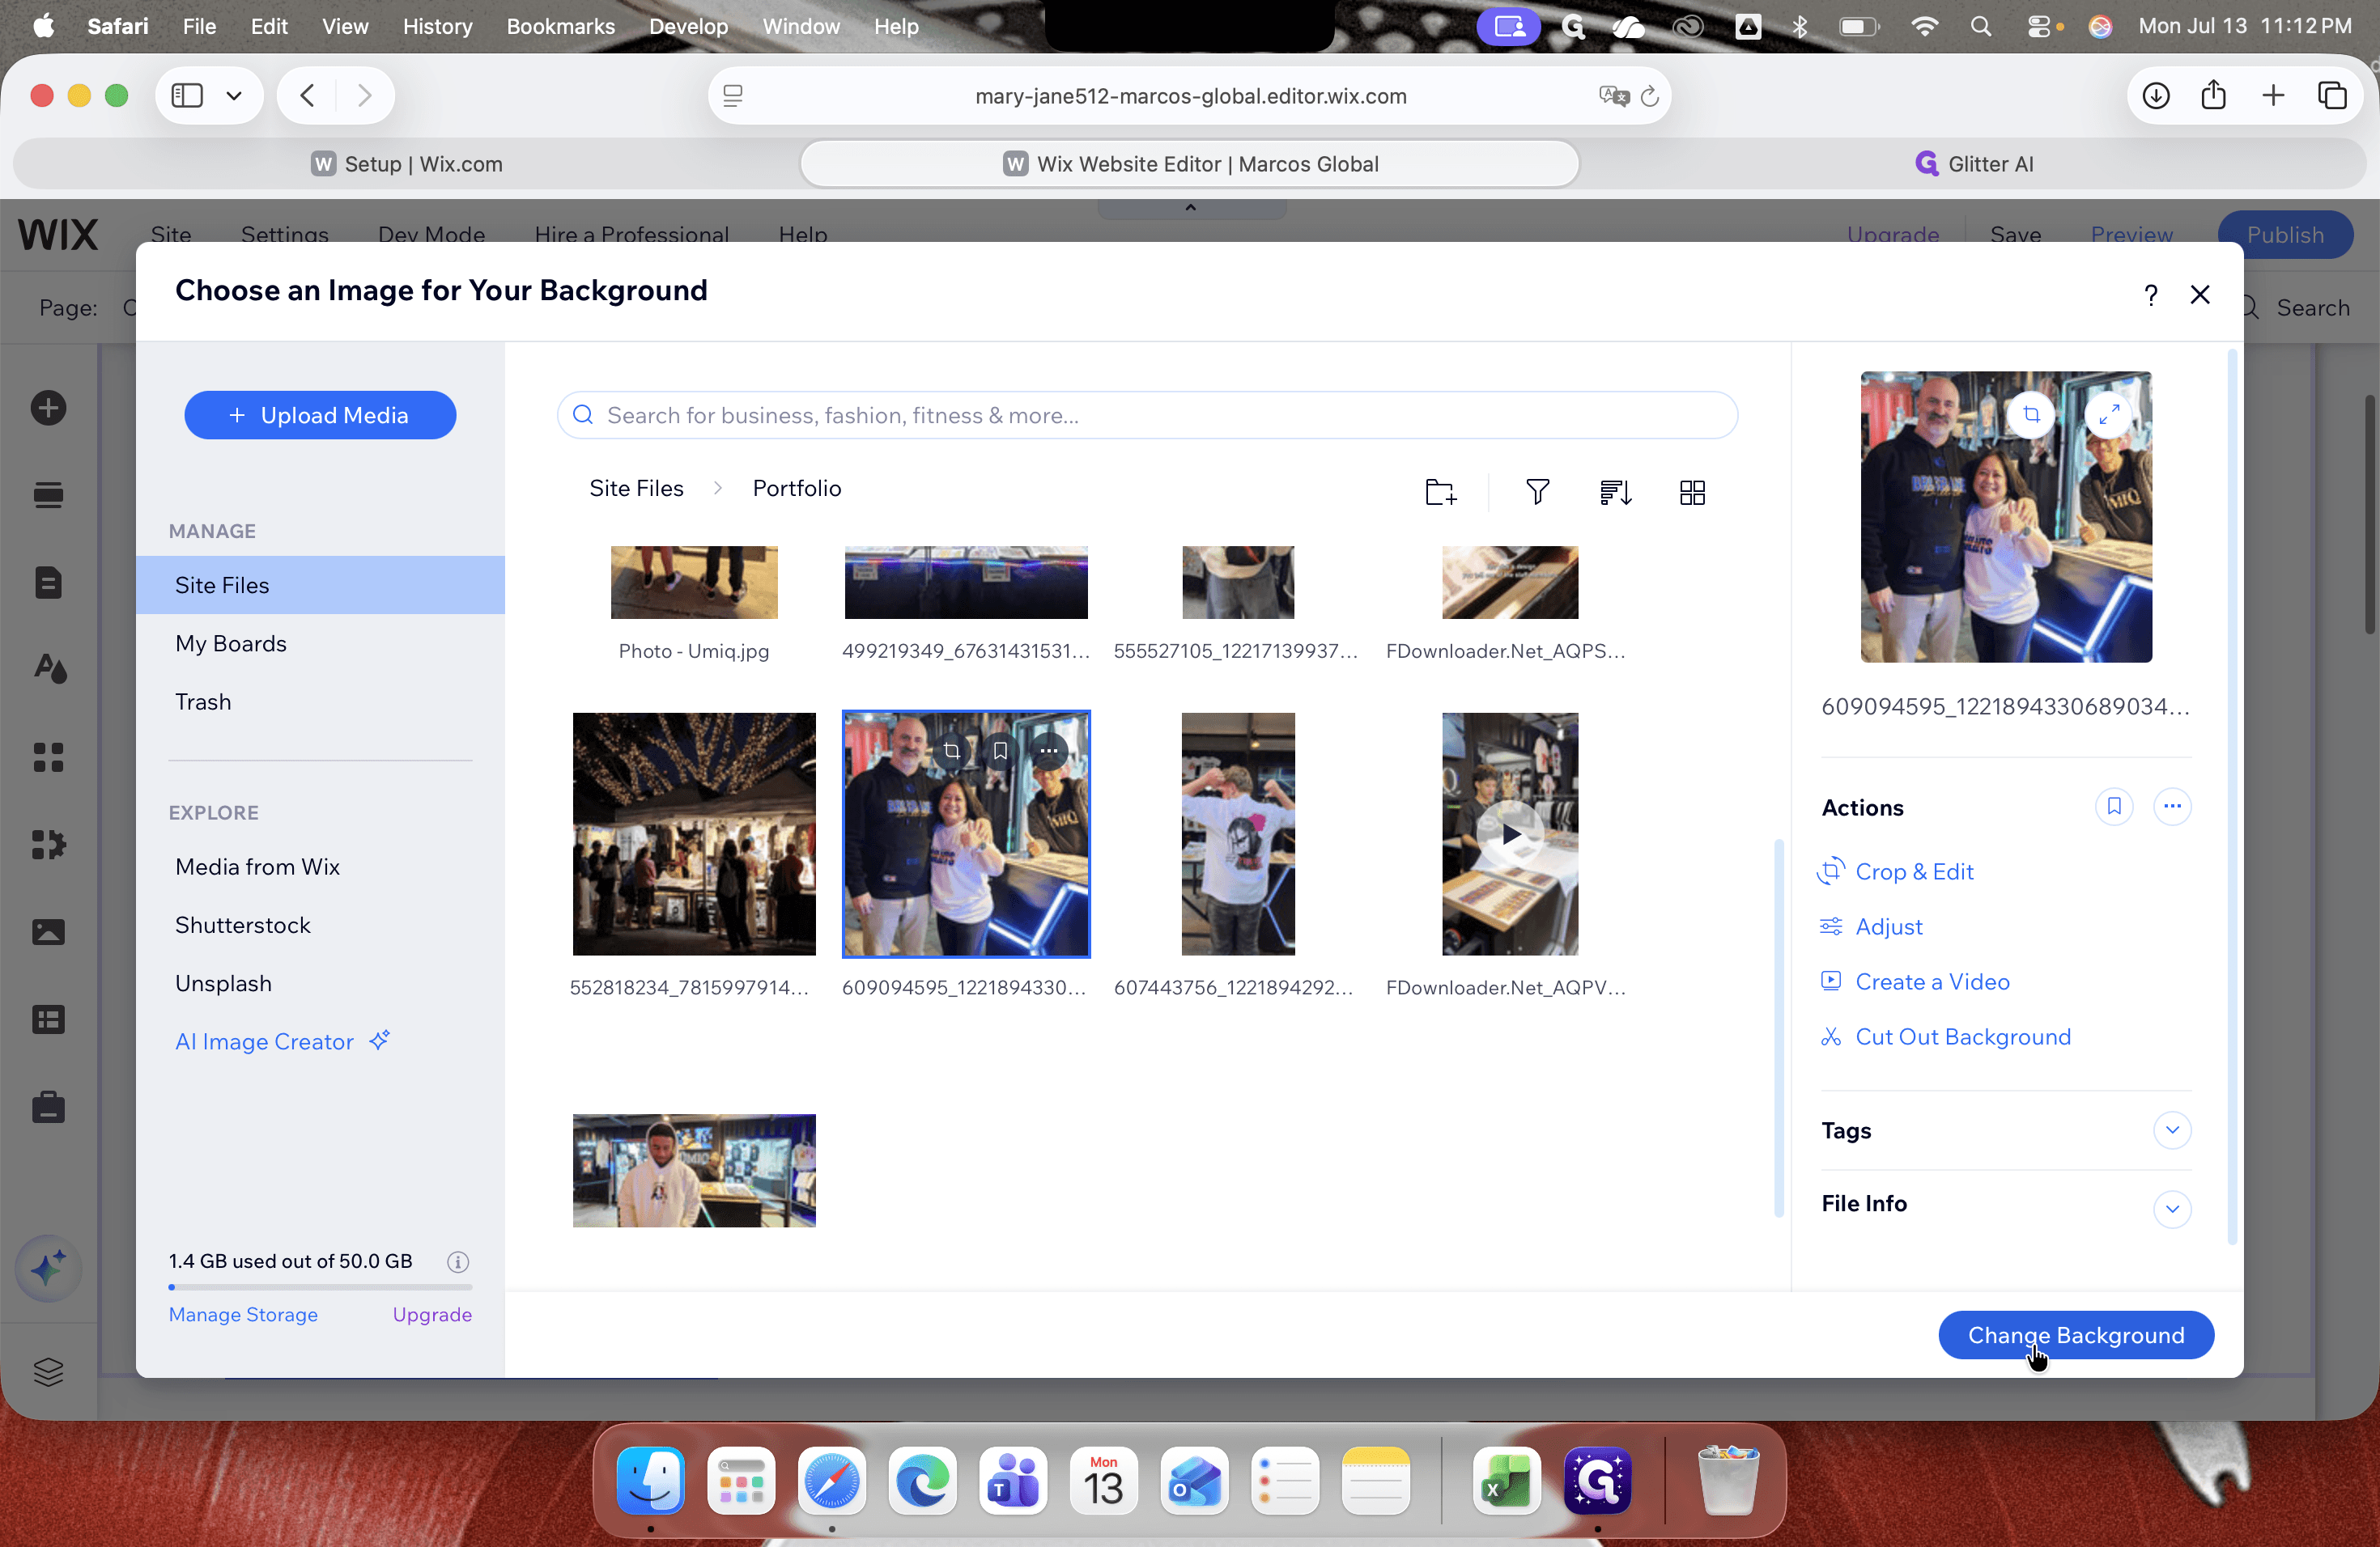Open Shutterstock library

pos(242,925)
